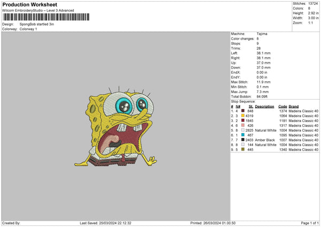321x227 pixels.
Task: Click the 'Page 1 of 1' footer text
Action: (310, 223)
